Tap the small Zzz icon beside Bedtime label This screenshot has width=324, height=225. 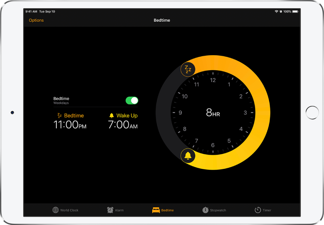coord(60,116)
